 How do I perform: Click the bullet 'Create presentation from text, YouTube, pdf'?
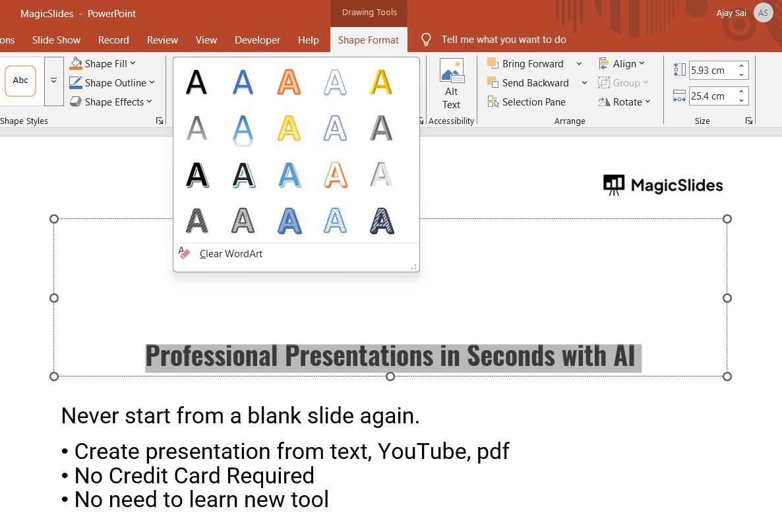tap(291, 451)
